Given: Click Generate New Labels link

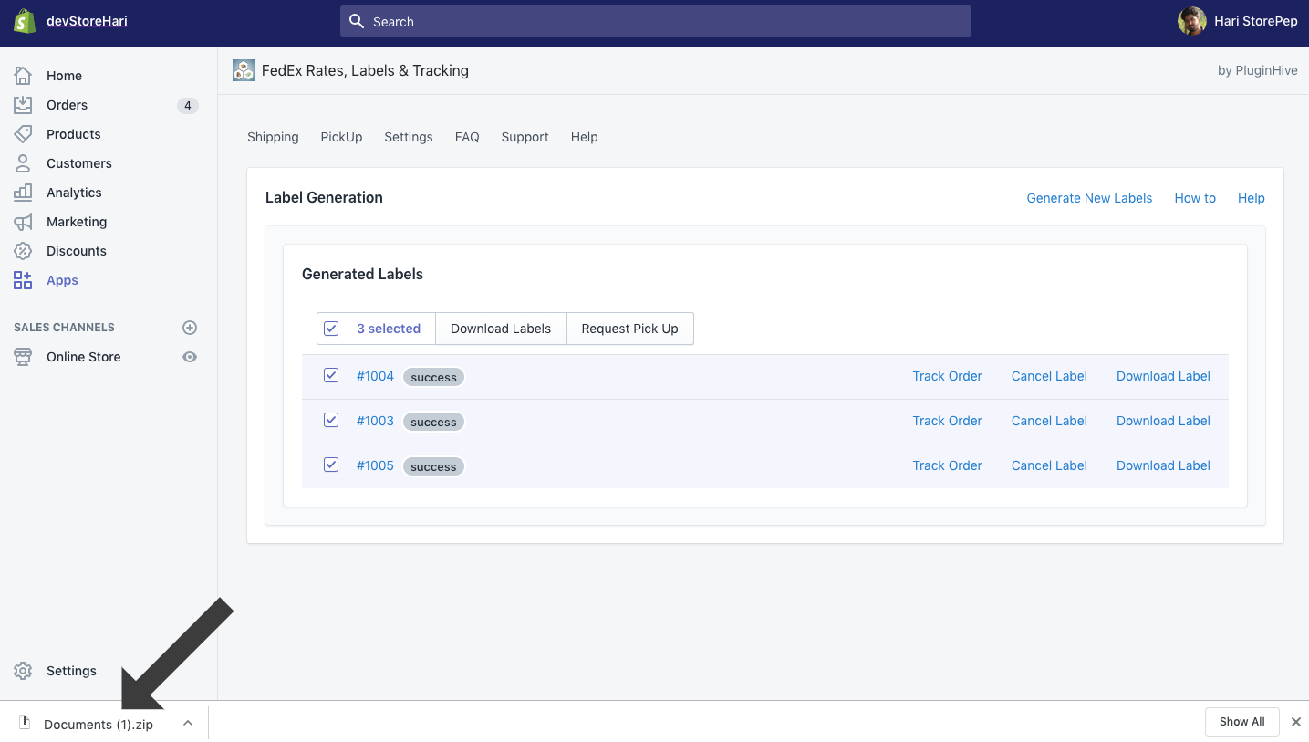Looking at the screenshot, I should click(x=1089, y=198).
